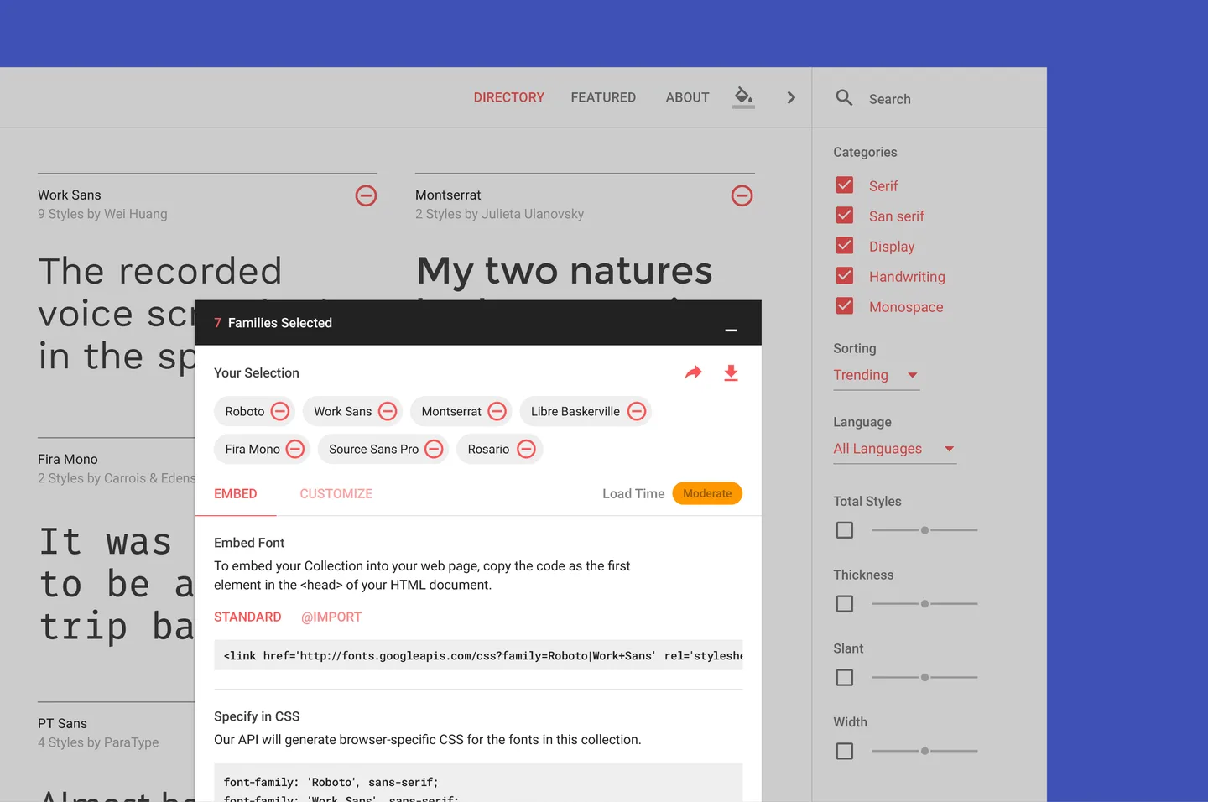Switch to the EMBED tab

pos(236,494)
